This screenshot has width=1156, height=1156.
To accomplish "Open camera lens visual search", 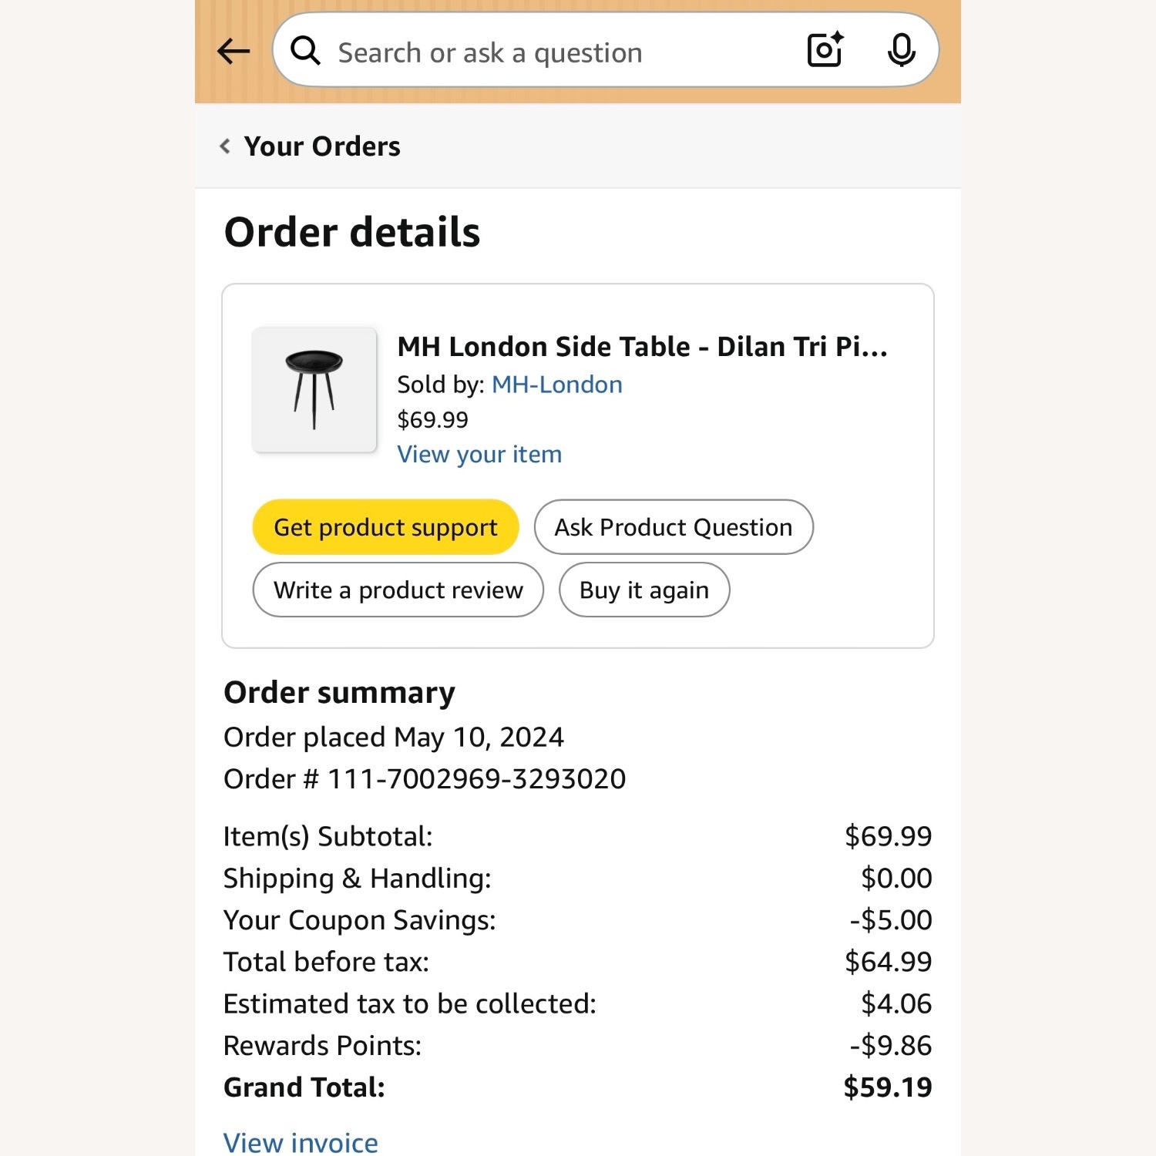I will tap(825, 50).
